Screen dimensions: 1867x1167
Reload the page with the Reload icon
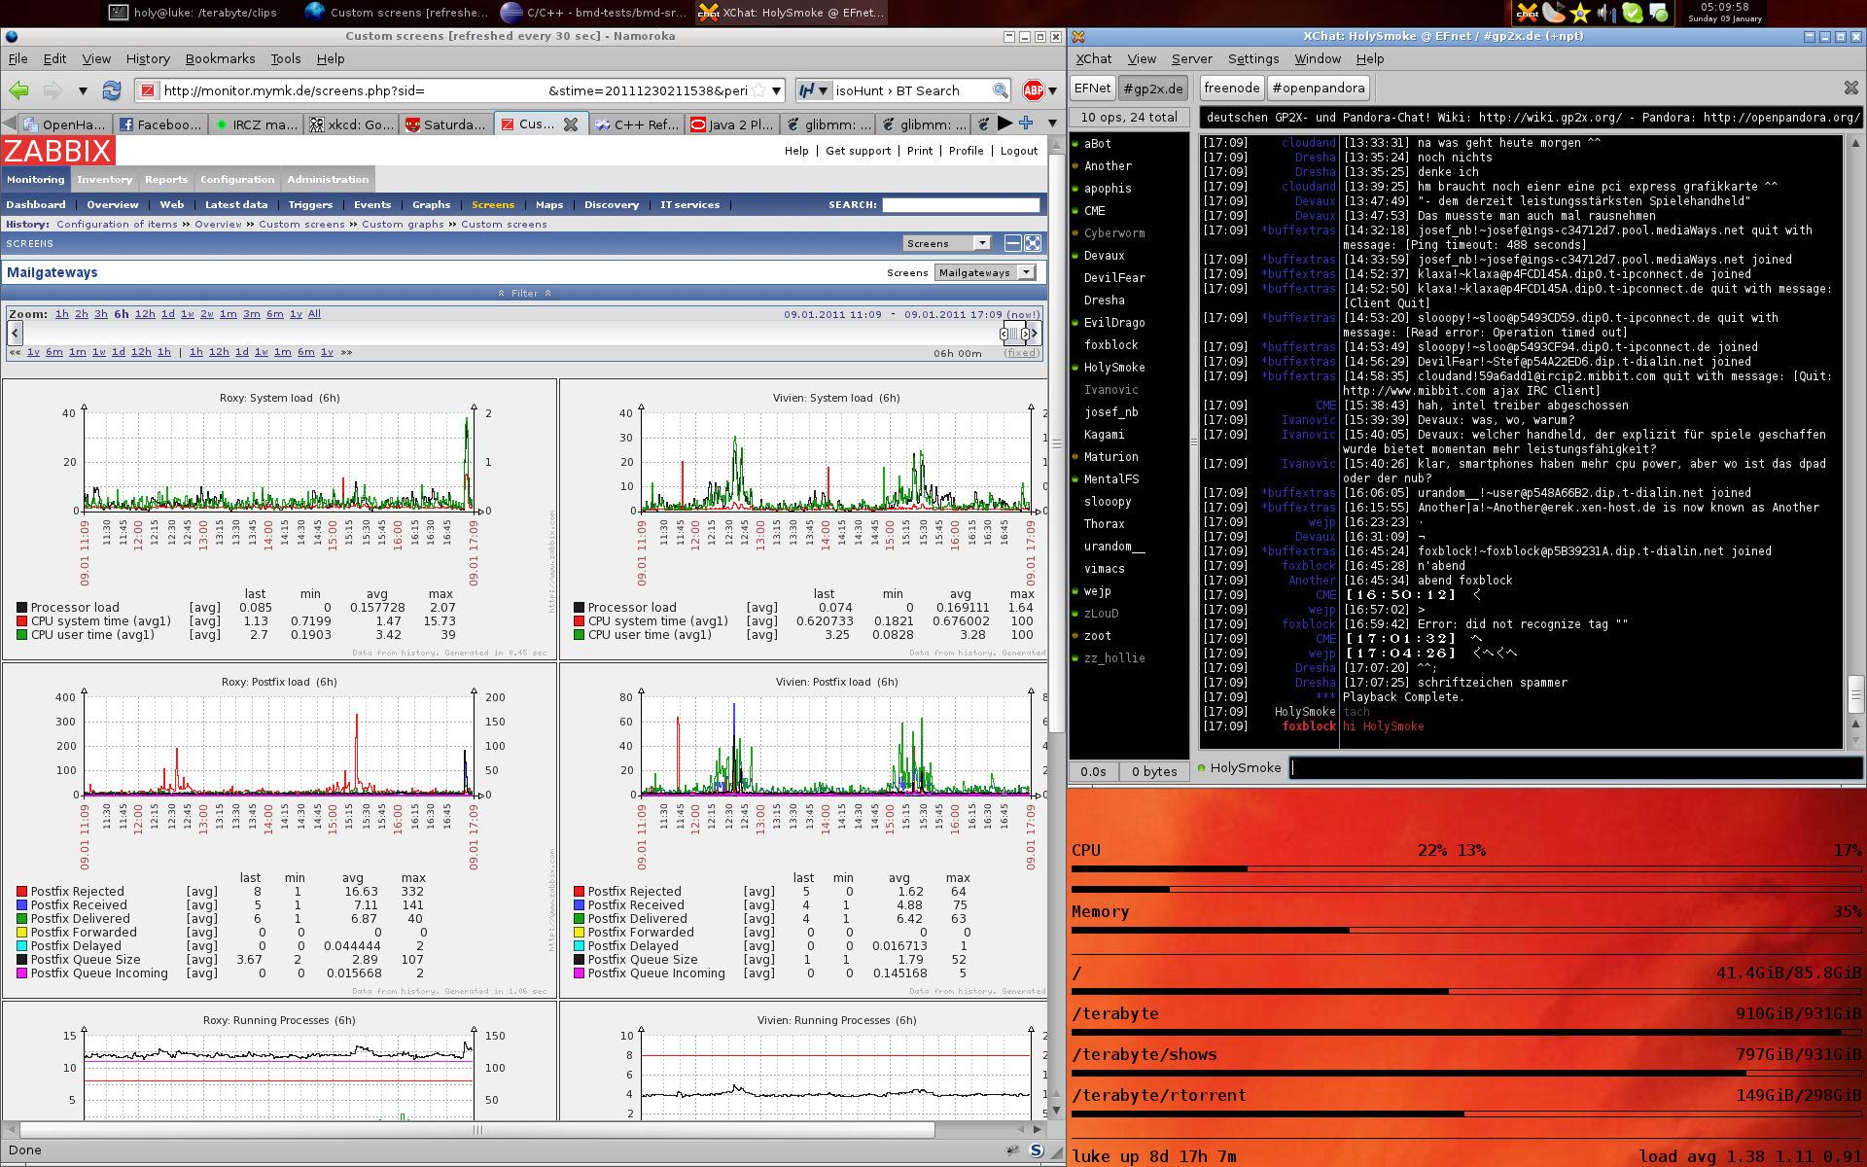click(x=112, y=90)
